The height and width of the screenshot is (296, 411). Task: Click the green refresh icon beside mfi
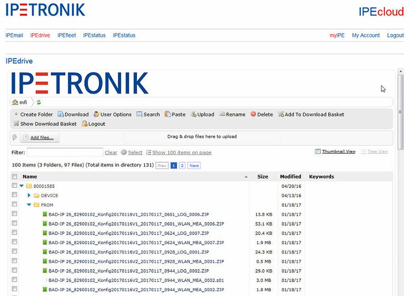39,102
